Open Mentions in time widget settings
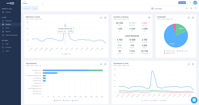This screenshot has height=105, width=199. [x=105, y=17]
